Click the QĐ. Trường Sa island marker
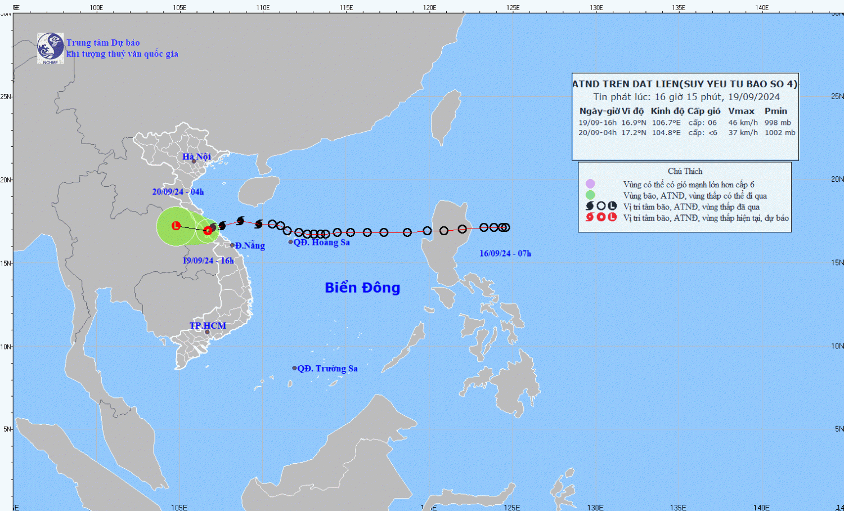 [294, 368]
